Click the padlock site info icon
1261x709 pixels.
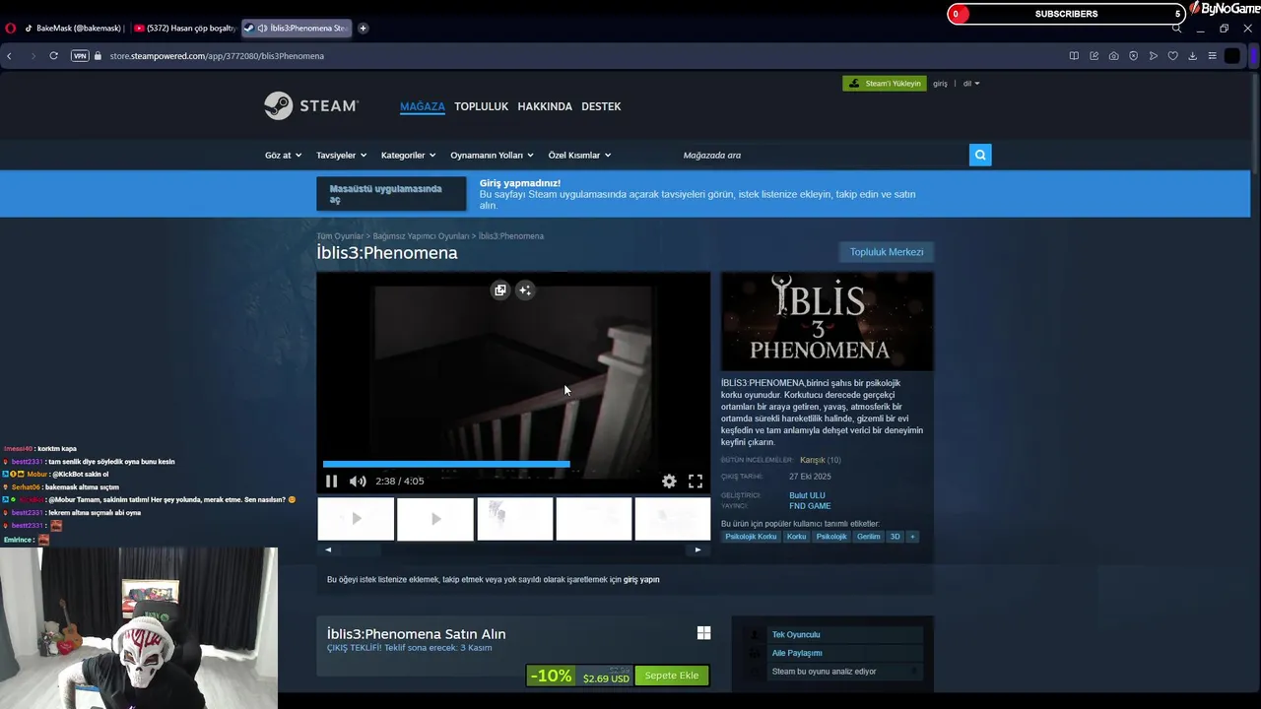pos(99,56)
